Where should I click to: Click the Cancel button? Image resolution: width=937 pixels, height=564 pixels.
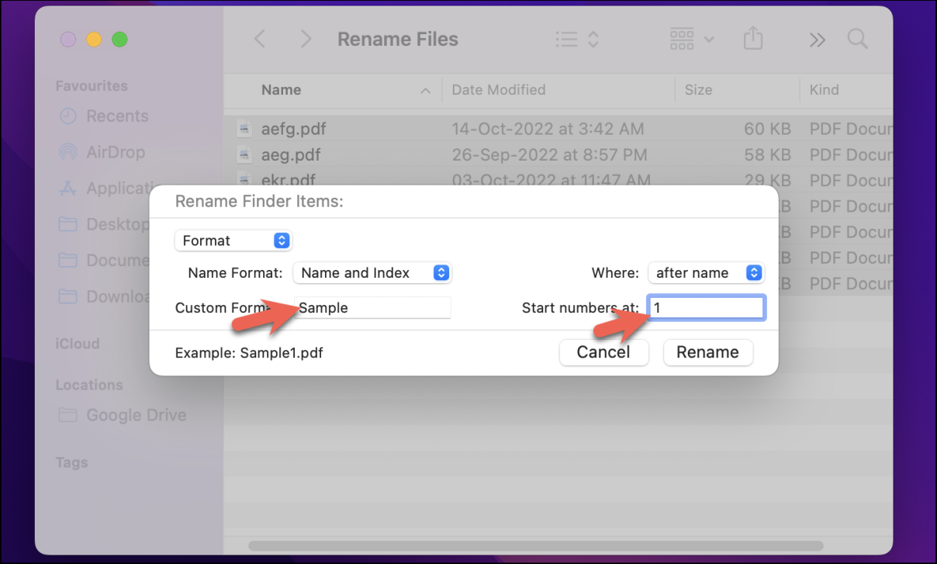pyautogui.click(x=603, y=352)
